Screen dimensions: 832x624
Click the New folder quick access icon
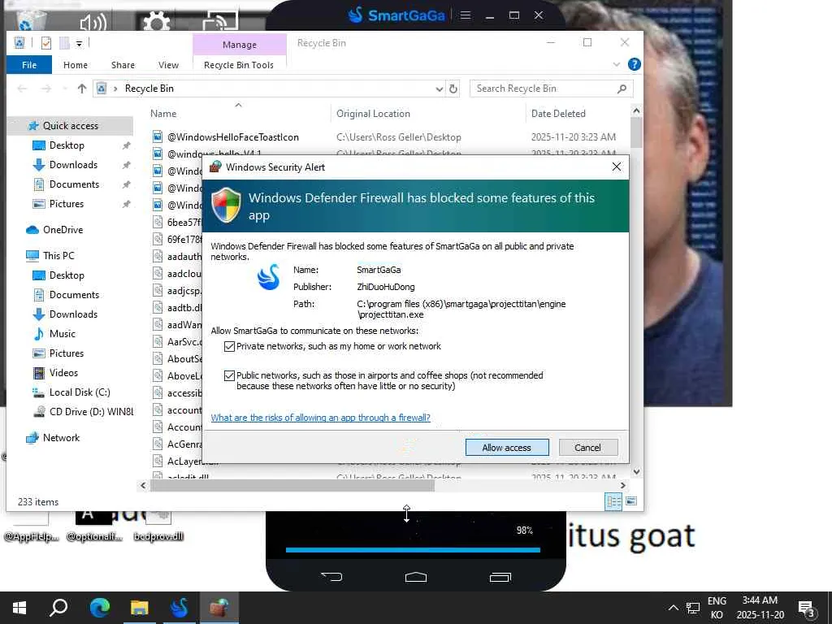64,43
